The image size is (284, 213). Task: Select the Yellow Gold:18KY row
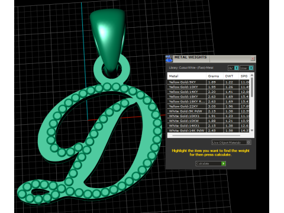pyautogui.click(x=208, y=96)
